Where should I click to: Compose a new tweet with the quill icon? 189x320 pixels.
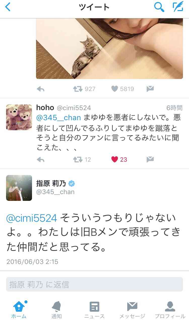point(178,7)
